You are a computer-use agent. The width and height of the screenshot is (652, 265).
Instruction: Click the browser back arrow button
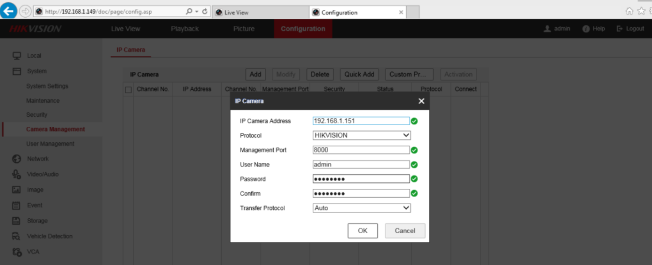10,11
